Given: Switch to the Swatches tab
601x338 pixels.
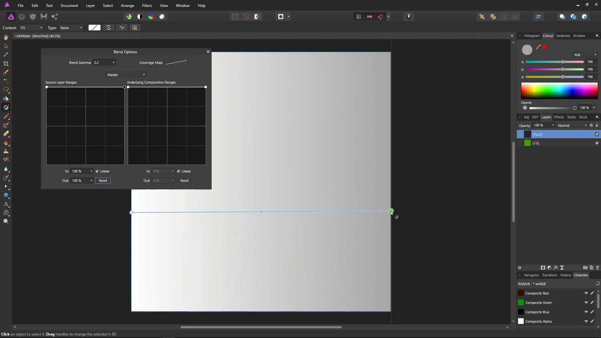Looking at the screenshot, I should (x=563, y=36).
